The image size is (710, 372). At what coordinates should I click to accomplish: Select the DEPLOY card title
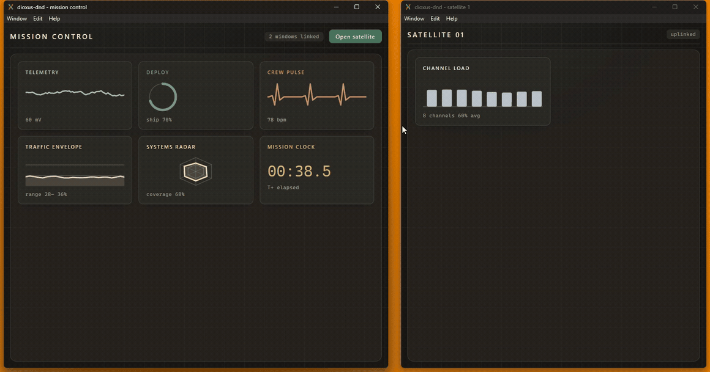pos(157,72)
